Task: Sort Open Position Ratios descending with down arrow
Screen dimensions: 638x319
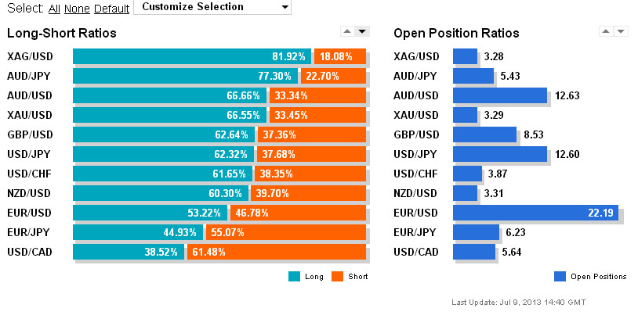Action: click(621, 31)
